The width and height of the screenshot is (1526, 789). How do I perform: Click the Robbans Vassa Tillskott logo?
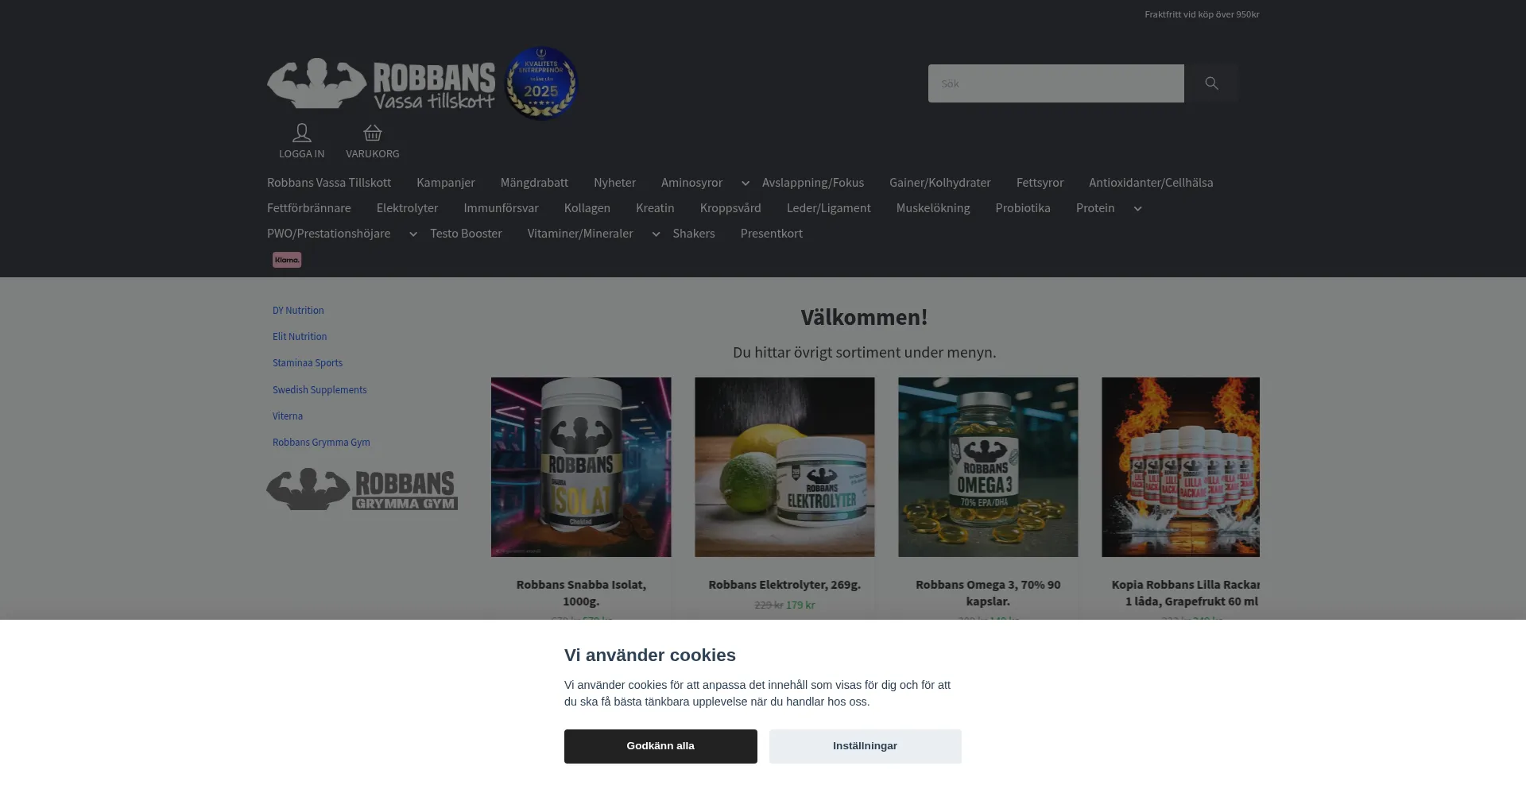pos(381,83)
